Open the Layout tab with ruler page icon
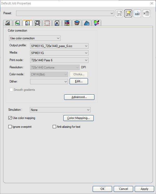The image size is (156, 194). (8, 23)
